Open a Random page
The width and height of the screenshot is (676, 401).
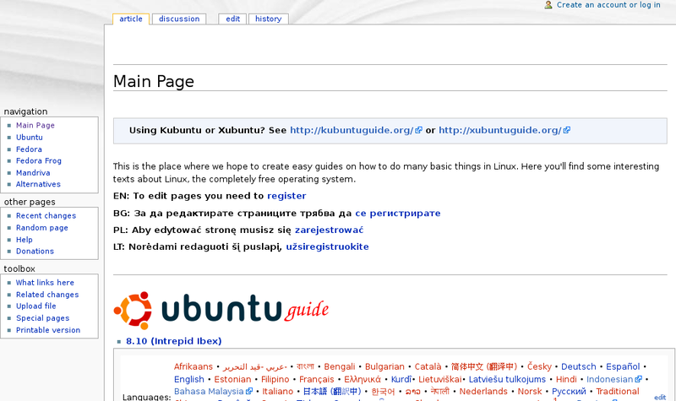(41, 228)
